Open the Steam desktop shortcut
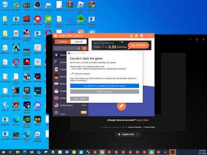The image size is (207, 155). pos(38,34)
